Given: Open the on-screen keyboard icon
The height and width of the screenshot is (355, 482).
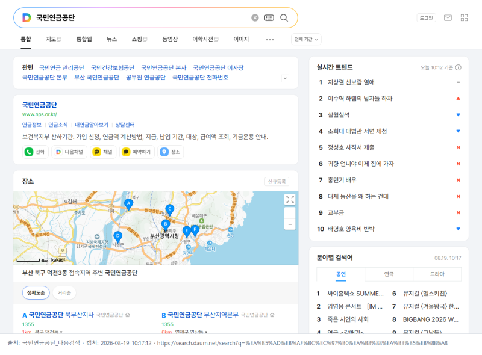Looking at the screenshot, I should (269, 18).
